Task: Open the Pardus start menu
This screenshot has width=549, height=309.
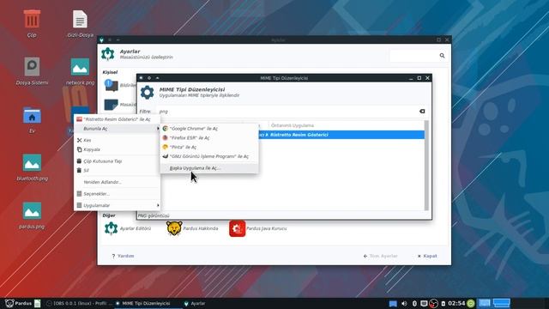Action: 18,303
